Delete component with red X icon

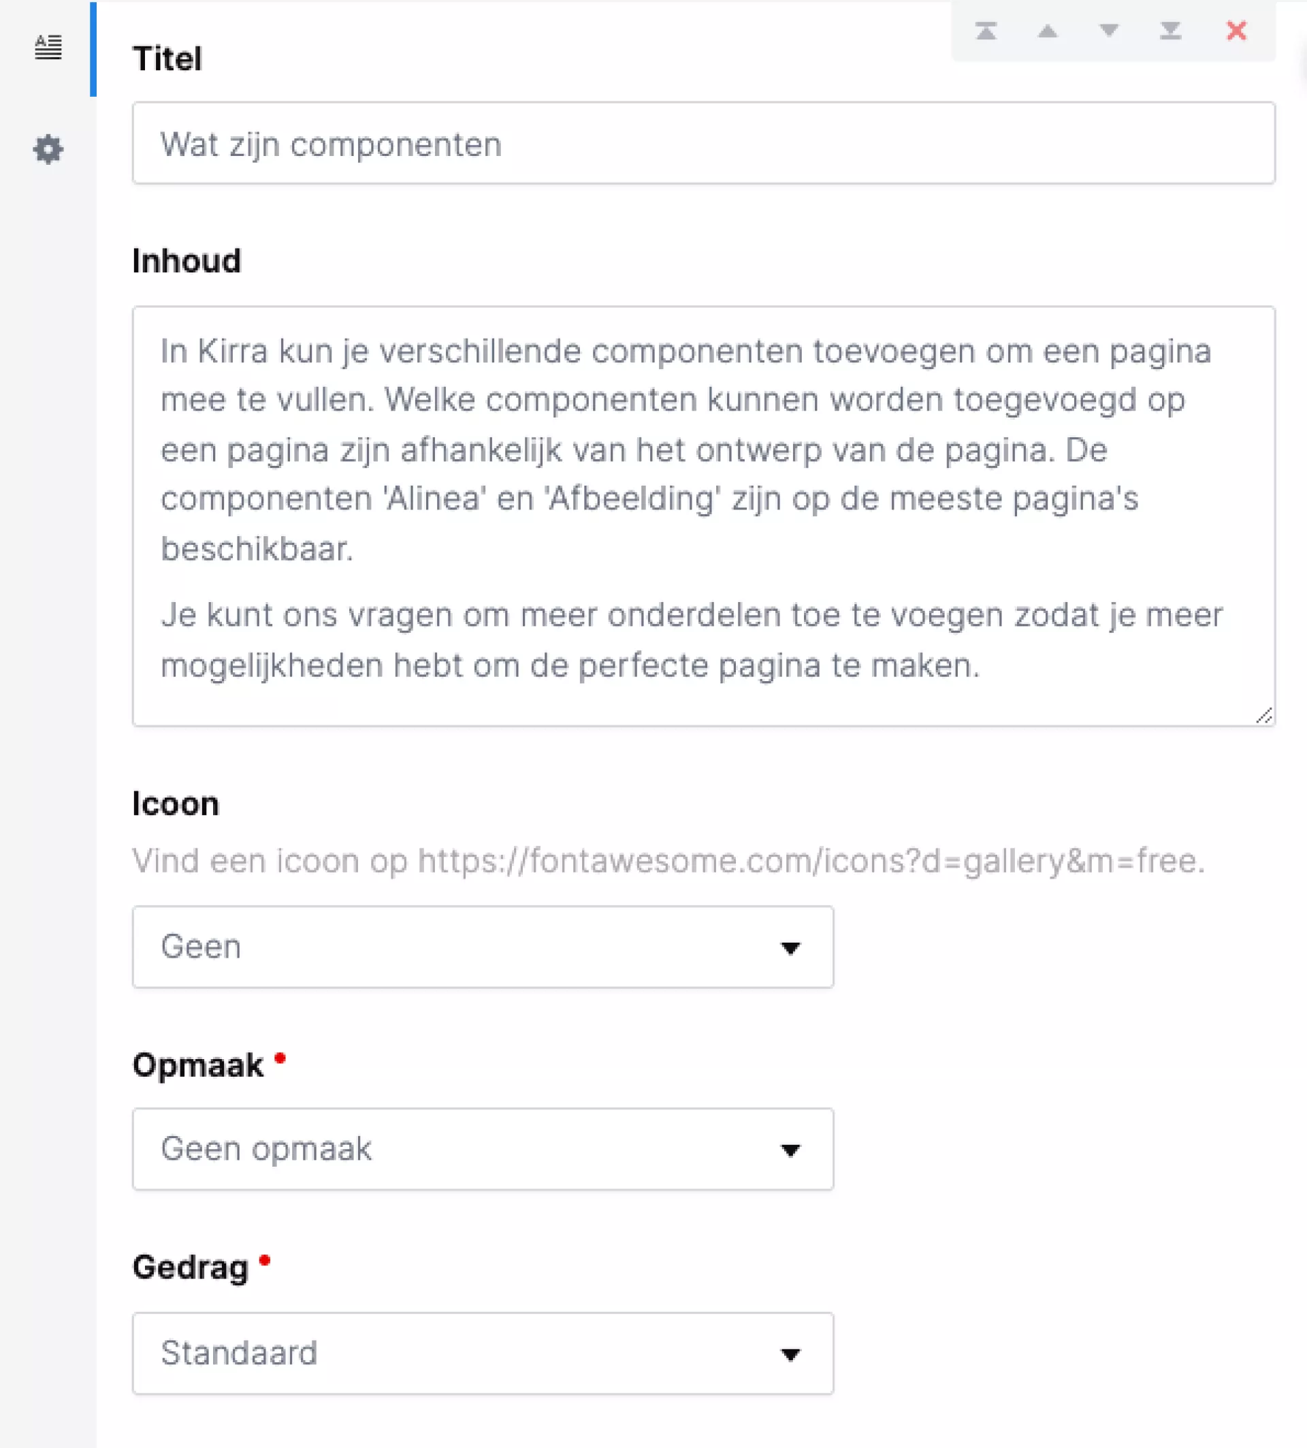click(x=1236, y=31)
